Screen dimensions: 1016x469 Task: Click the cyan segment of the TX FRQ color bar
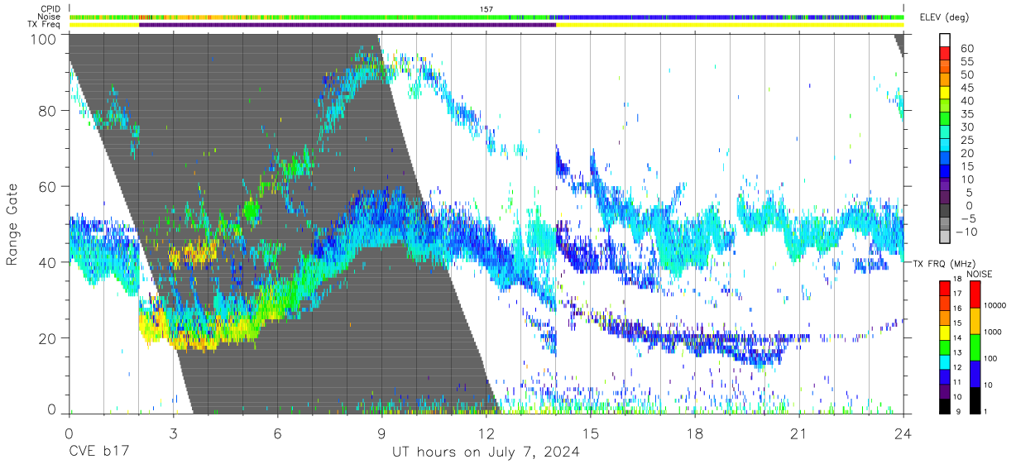945,362
